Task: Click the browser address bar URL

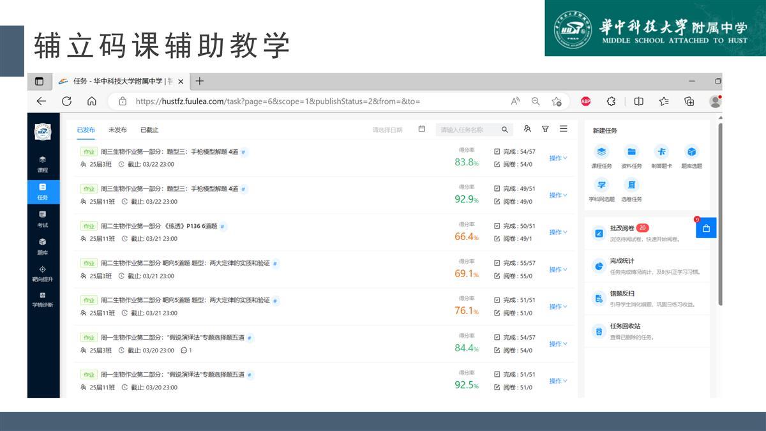Action: (x=278, y=101)
